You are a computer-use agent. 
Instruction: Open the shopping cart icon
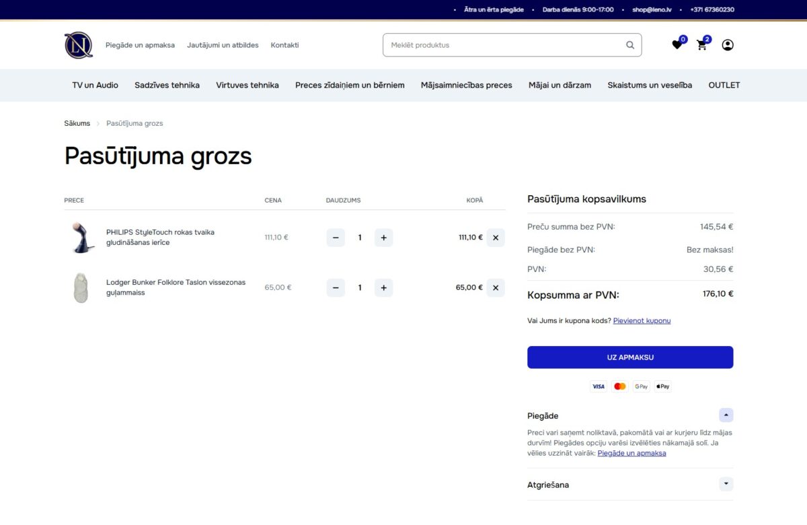click(701, 44)
